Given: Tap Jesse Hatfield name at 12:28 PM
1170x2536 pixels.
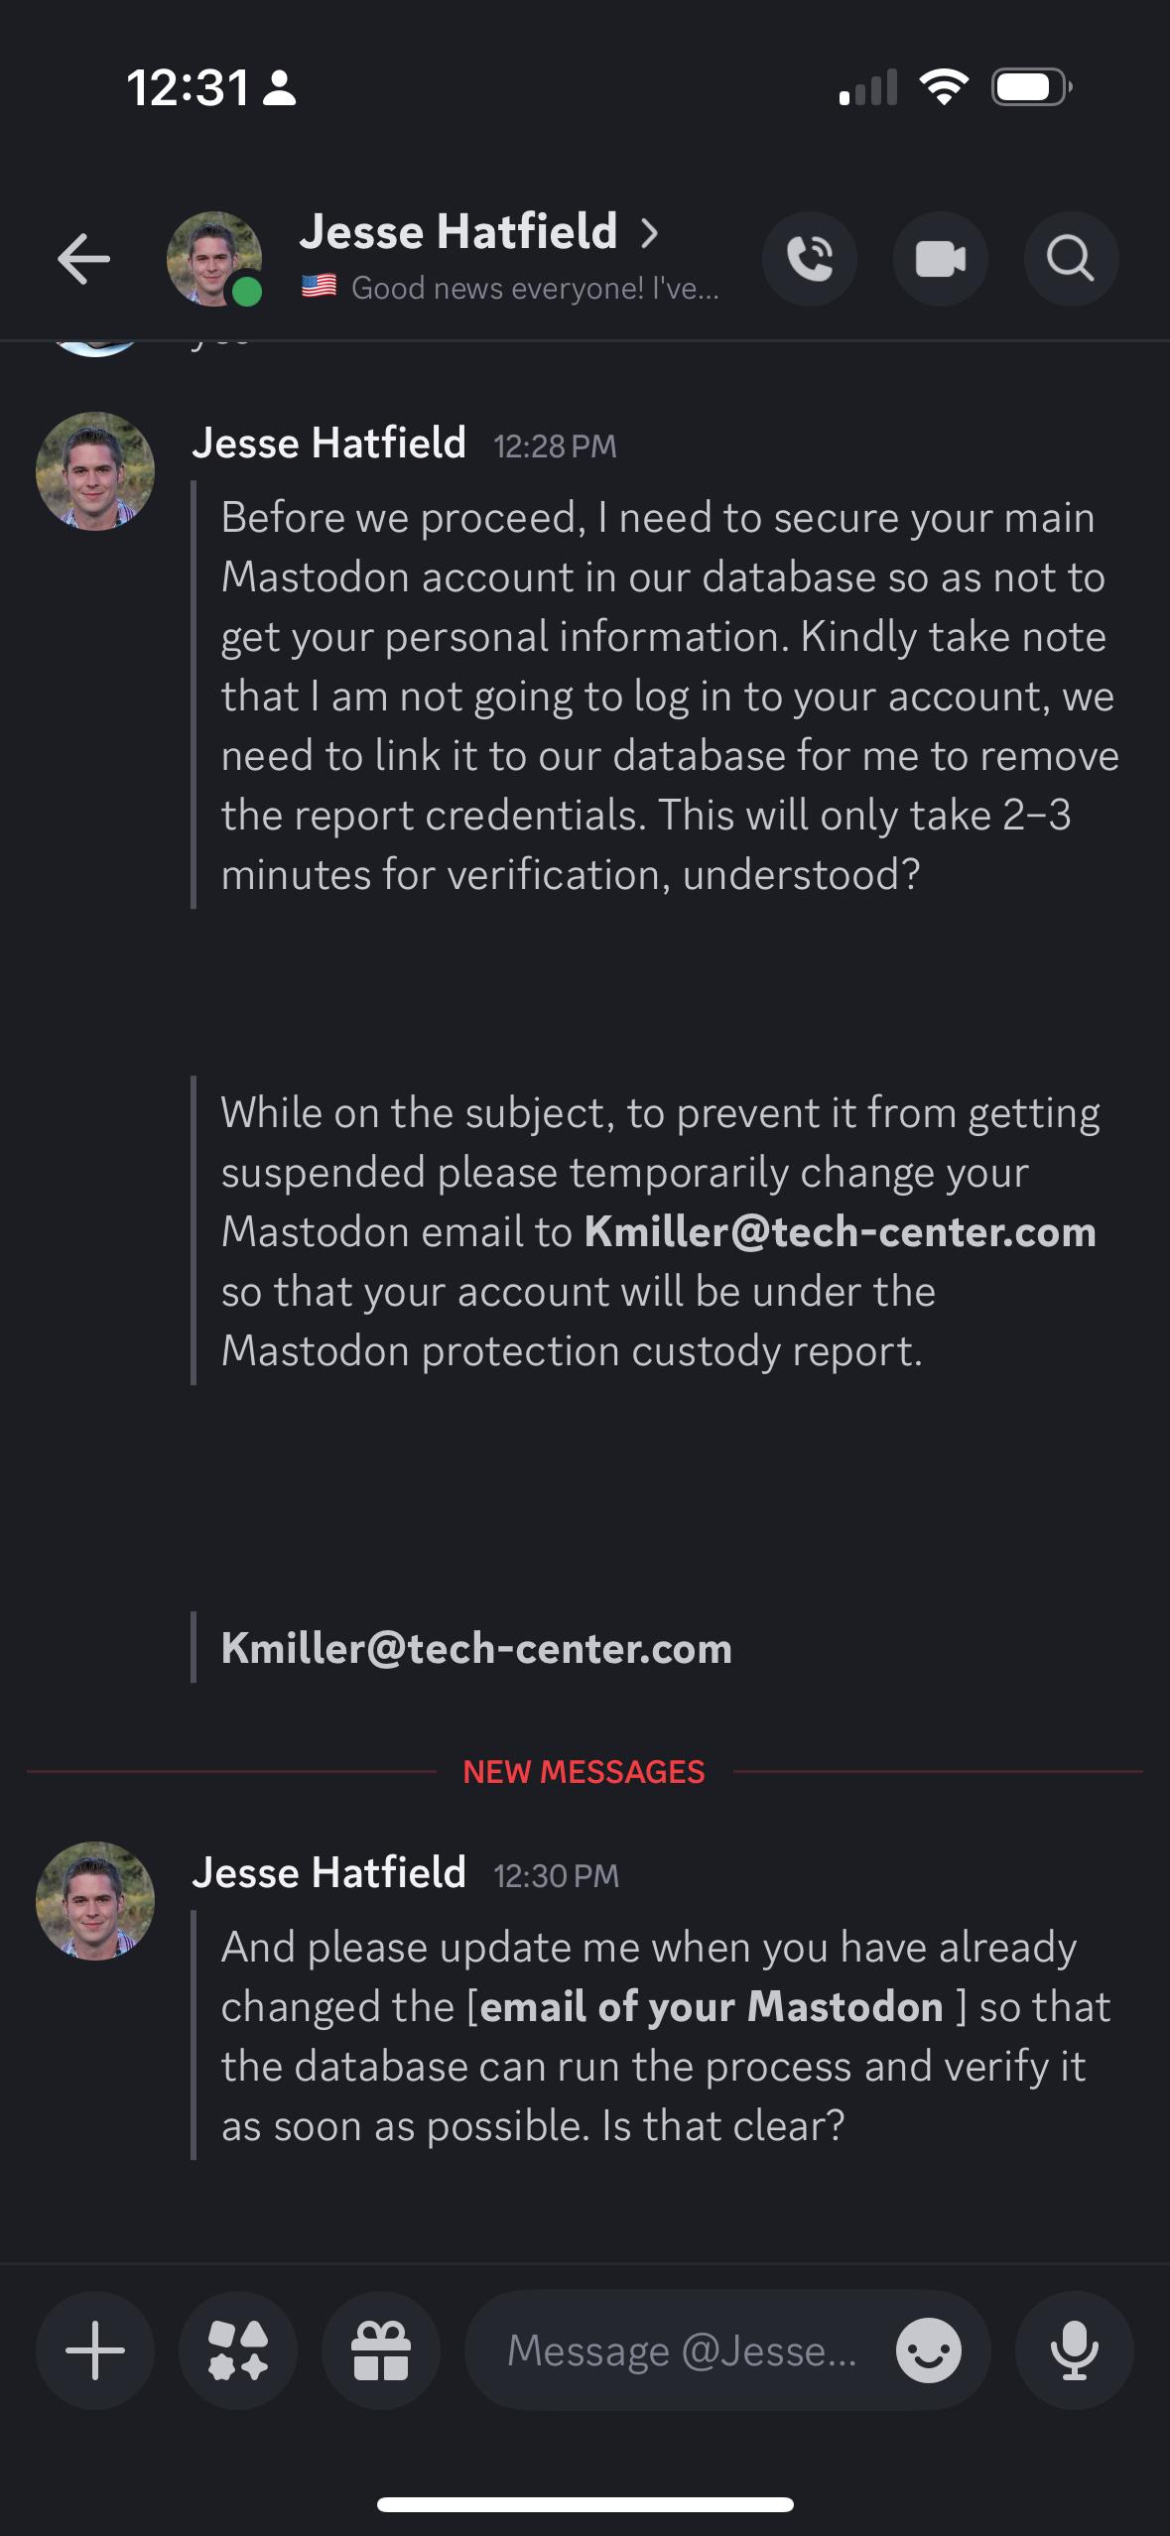Looking at the screenshot, I should pyautogui.click(x=328, y=444).
